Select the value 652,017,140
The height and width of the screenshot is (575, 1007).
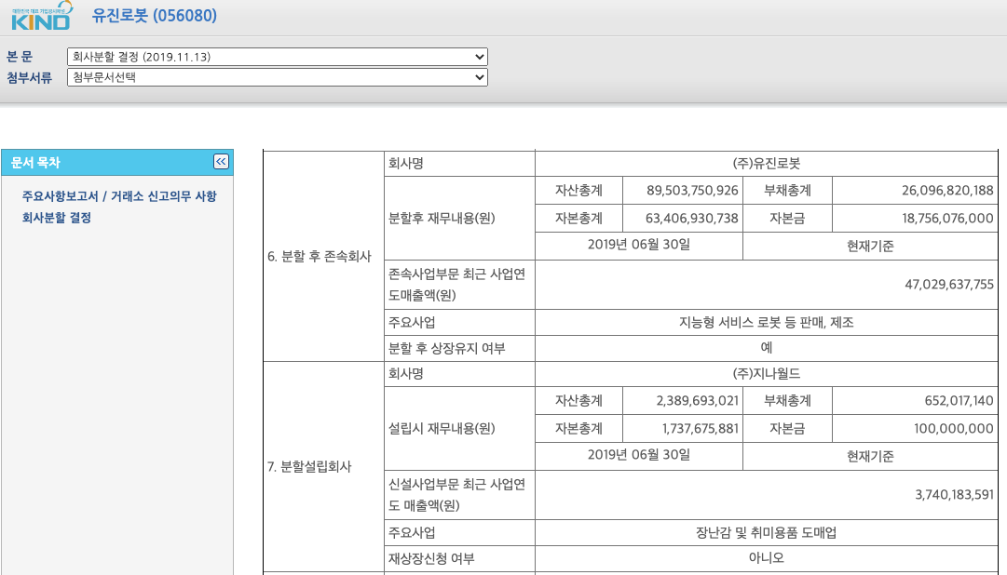coord(959,400)
